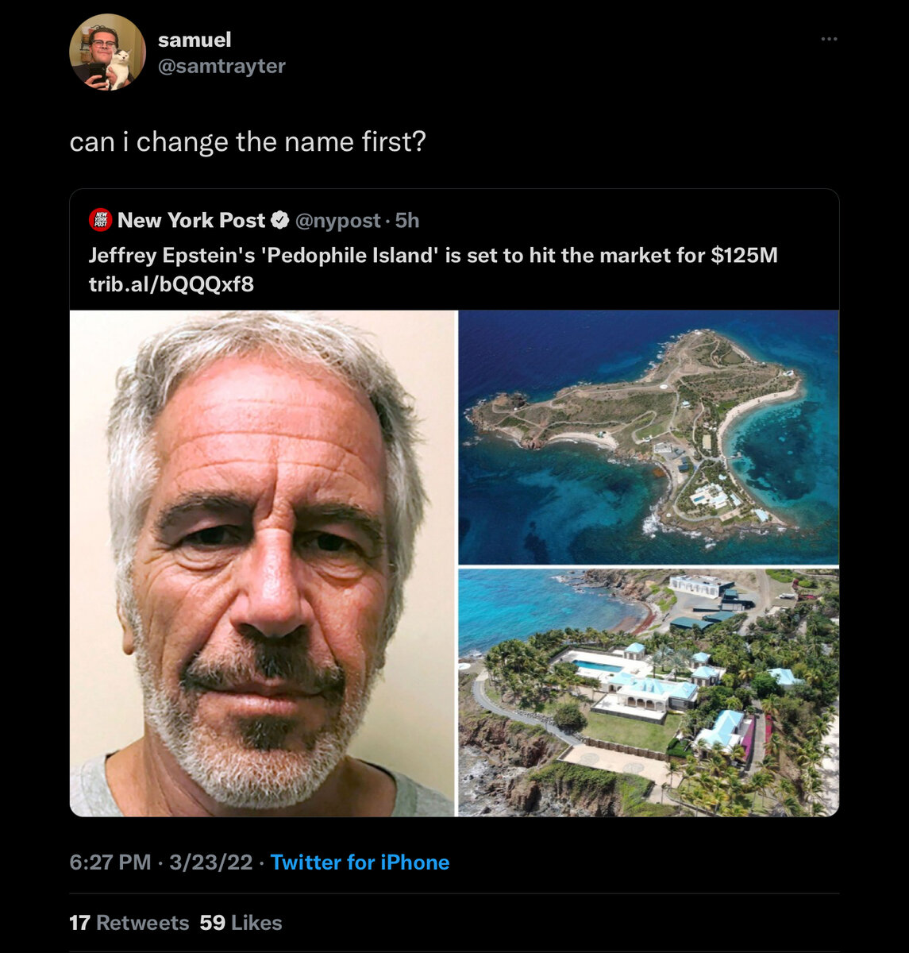Click the '6:27 PM' tweet timestamp
This screenshot has height=953, width=909.
(x=110, y=862)
